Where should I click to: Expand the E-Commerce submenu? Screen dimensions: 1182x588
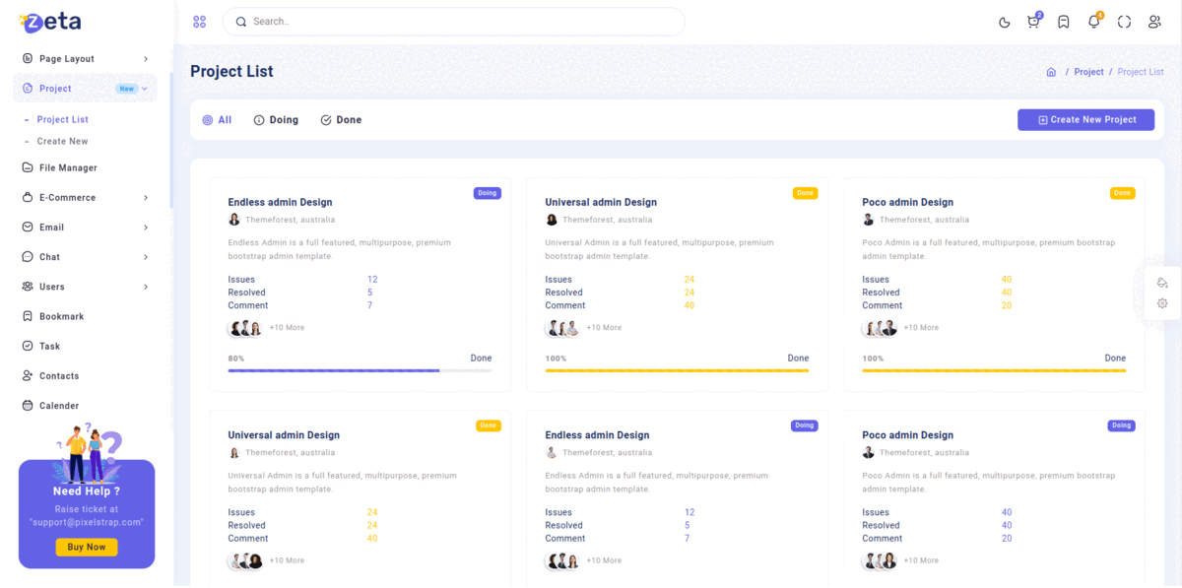[x=85, y=197]
